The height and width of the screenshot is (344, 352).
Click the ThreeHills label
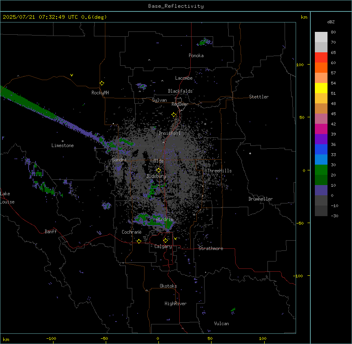[x=219, y=171]
